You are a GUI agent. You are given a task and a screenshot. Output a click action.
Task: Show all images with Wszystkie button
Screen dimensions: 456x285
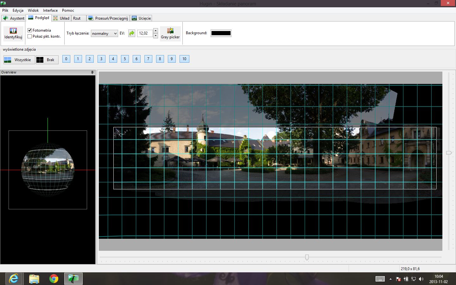(x=19, y=60)
